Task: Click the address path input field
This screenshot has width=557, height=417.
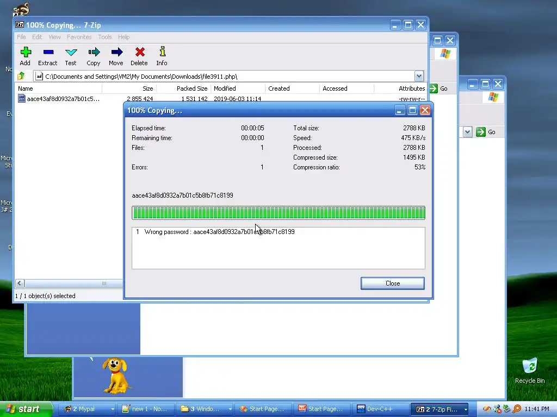Action: click(x=224, y=76)
